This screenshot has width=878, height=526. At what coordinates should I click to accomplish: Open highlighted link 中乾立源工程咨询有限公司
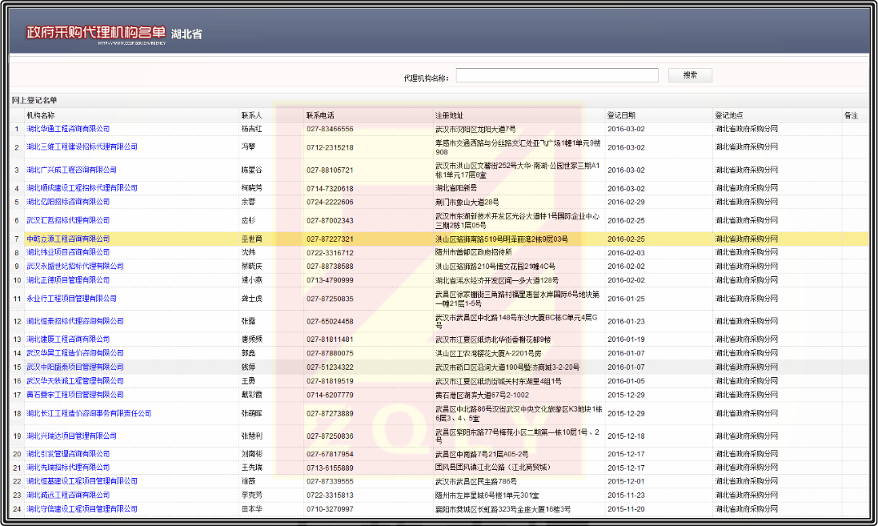point(68,239)
